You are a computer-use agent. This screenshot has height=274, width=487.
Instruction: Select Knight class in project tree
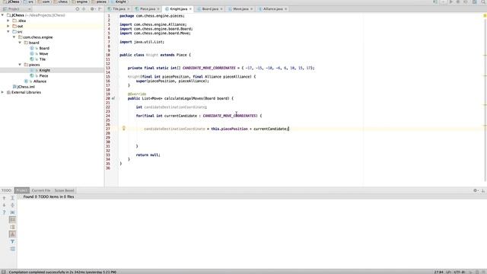pyautogui.click(x=44, y=70)
